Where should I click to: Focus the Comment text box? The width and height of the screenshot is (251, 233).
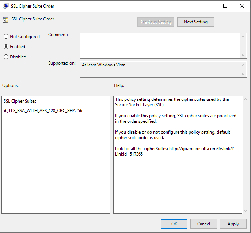[x=160, y=46]
